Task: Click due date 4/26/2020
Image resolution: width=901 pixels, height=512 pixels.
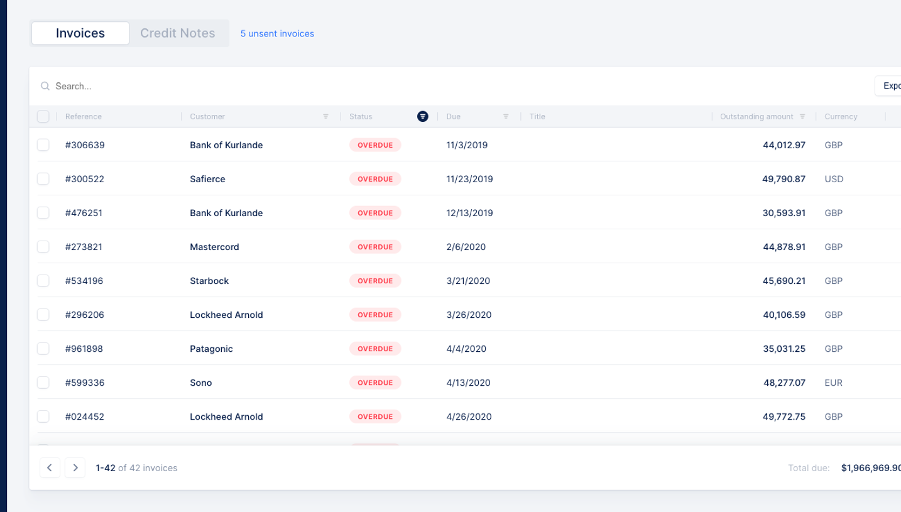Action: point(469,417)
